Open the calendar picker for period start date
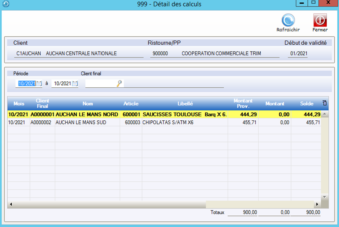339x227 pixels. coord(39,84)
